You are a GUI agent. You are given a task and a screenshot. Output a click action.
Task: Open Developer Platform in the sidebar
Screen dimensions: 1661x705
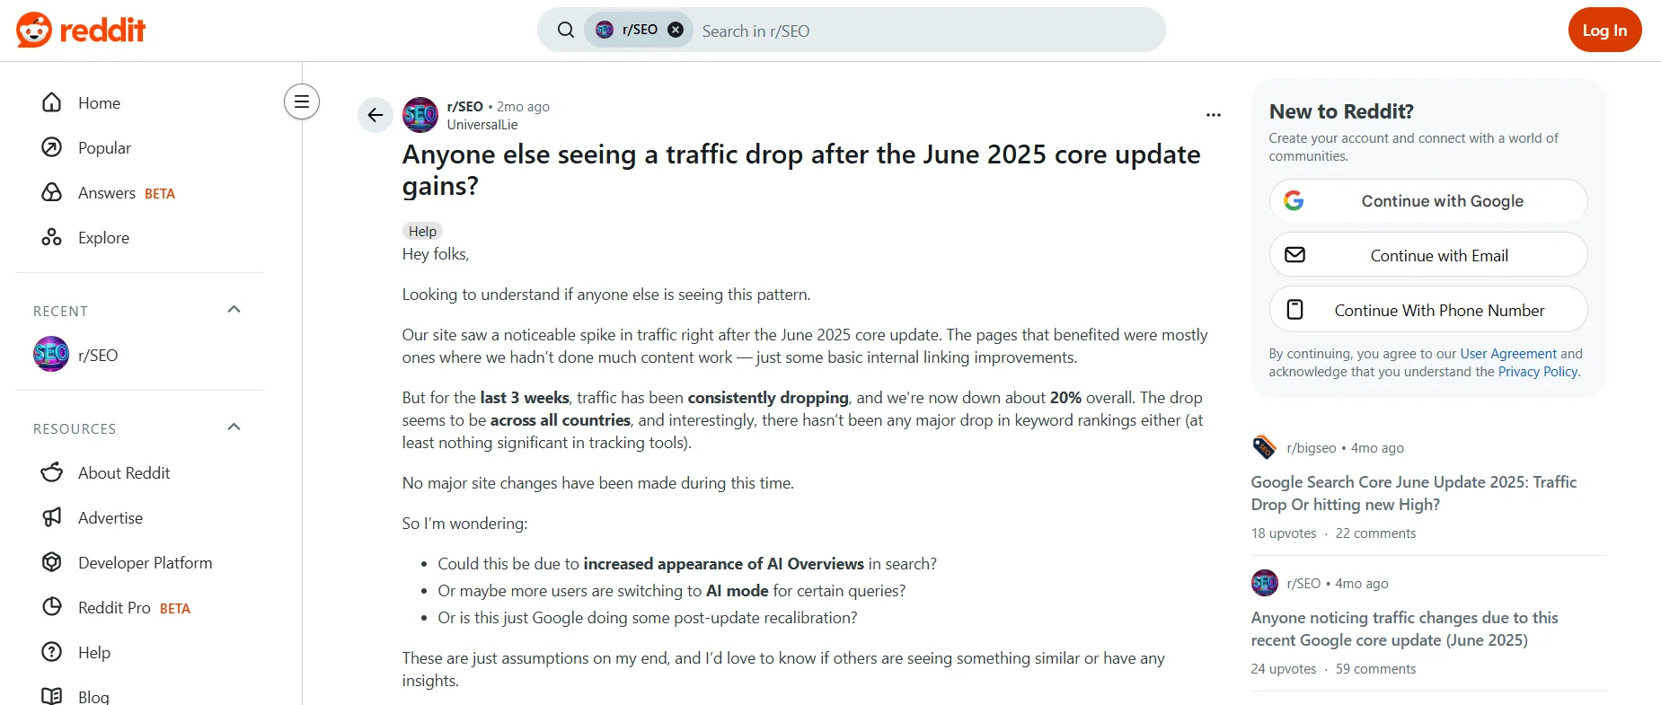pyautogui.click(x=145, y=562)
